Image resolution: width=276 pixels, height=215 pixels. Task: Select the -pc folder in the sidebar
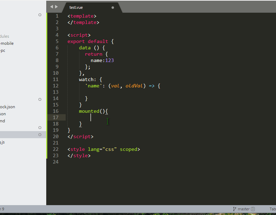pos(2,51)
